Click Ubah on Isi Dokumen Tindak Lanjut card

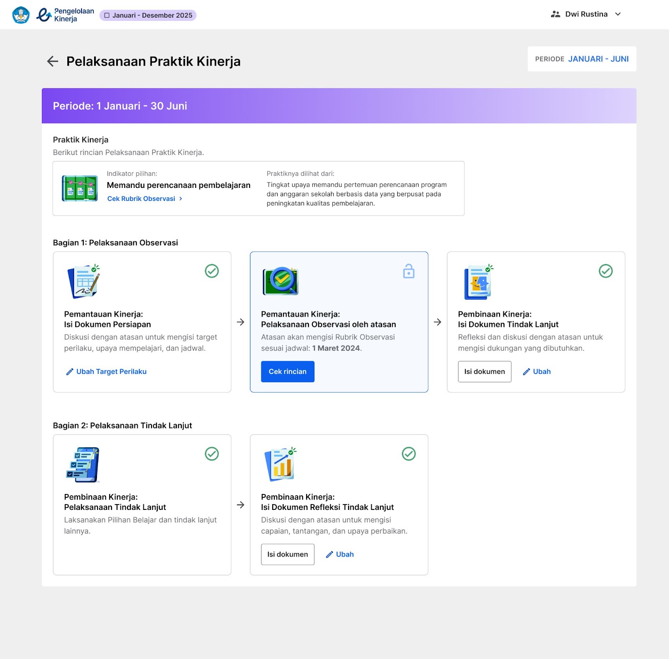537,372
